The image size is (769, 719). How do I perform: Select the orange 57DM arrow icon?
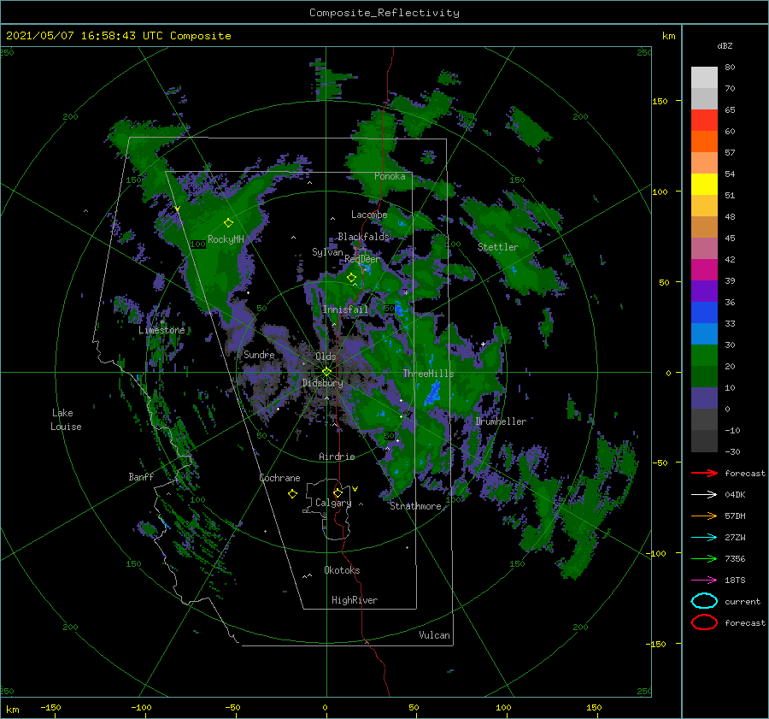click(704, 516)
